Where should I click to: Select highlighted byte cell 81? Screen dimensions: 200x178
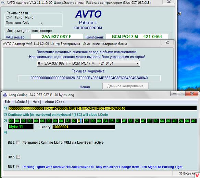coord(80,121)
